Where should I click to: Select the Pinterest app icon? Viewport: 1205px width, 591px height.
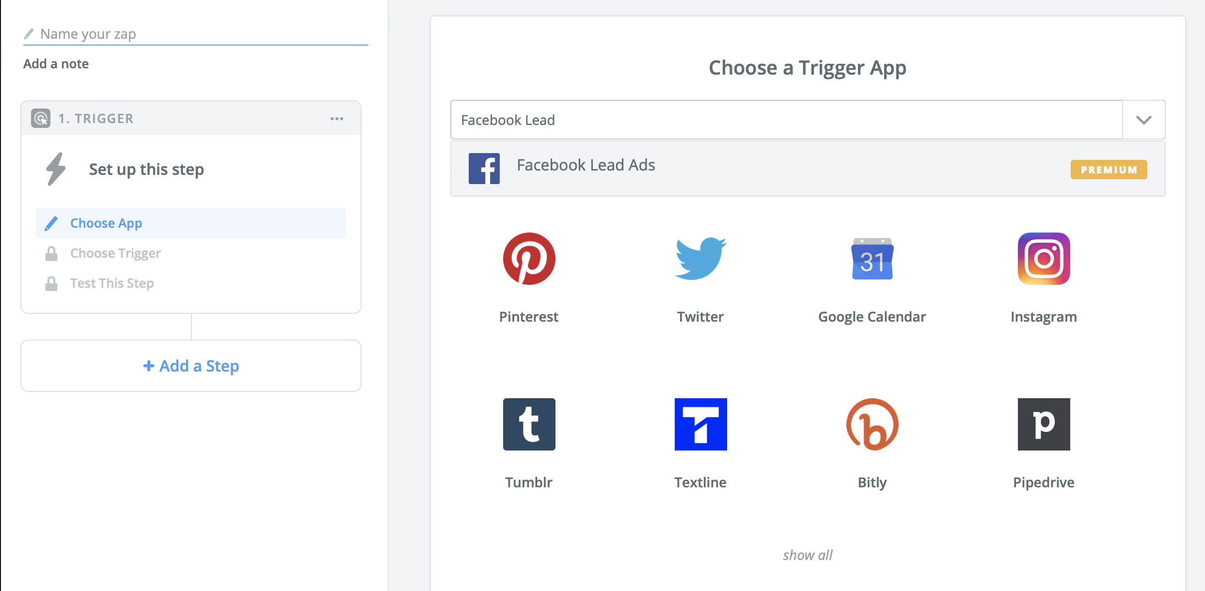tap(529, 259)
